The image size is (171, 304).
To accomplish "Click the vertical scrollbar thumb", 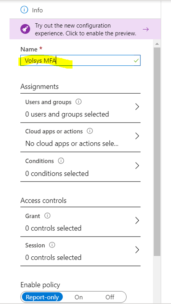I will (x=157, y=152).
